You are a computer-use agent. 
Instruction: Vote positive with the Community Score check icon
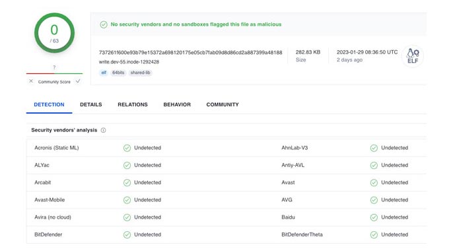tap(78, 81)
